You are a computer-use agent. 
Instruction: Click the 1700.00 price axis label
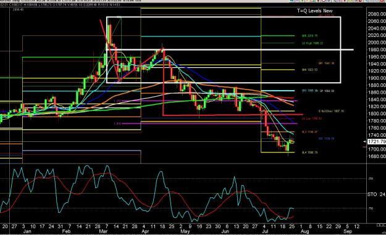pyautogui.click(x=377, y=149)
